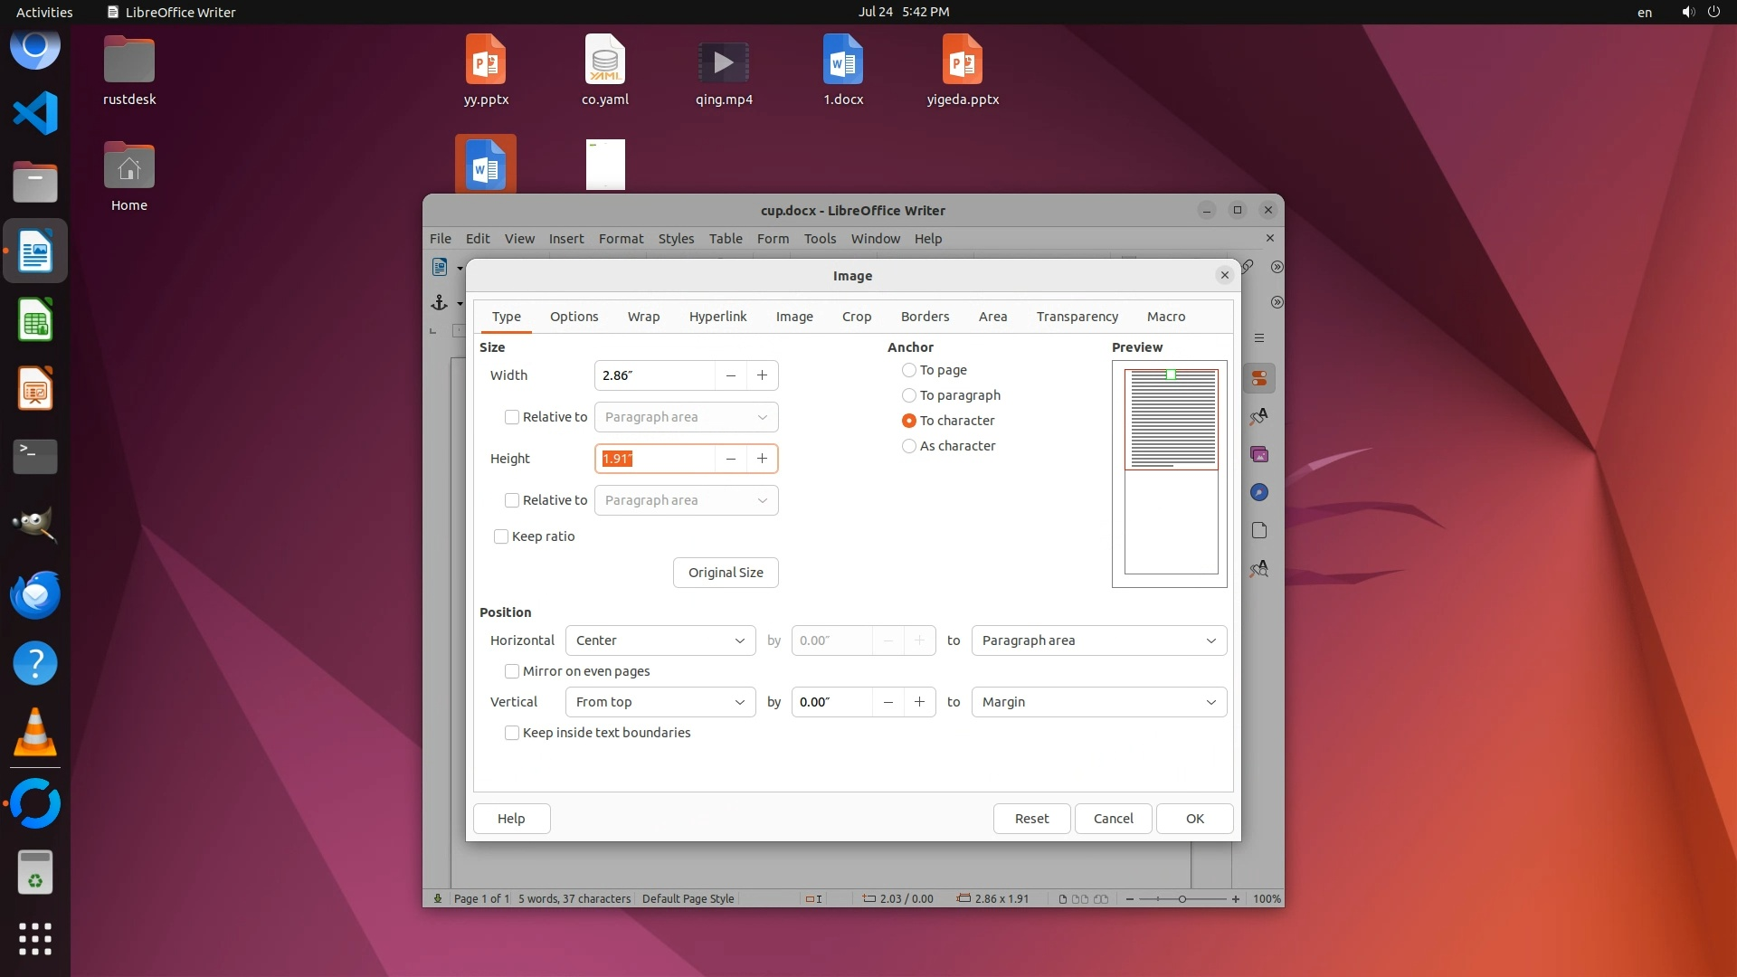Viewport: 1737px width, 977px height.
Task: Expand the Horizontal position Center dropdown
Action: coord(660,640)
